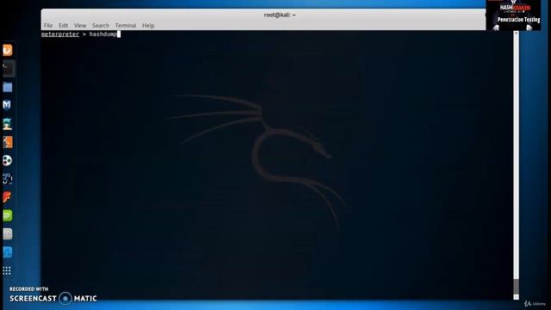Click the hashdump command text
Viewport: 551px width, 310px height.
(103, 34)
